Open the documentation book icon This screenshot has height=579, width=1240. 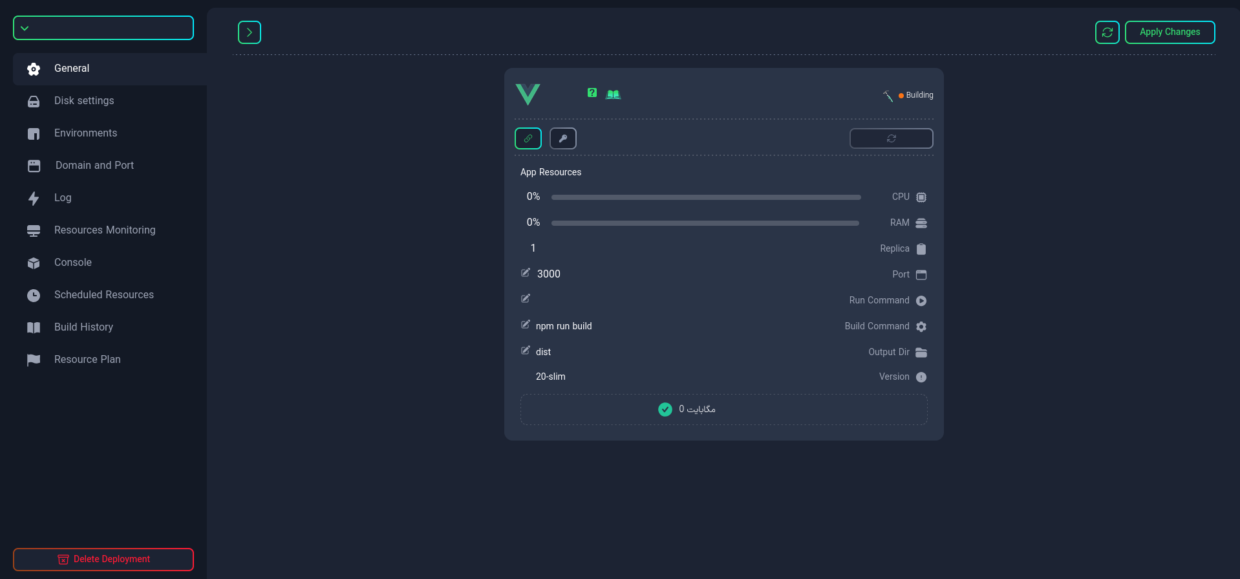[613, 94]
